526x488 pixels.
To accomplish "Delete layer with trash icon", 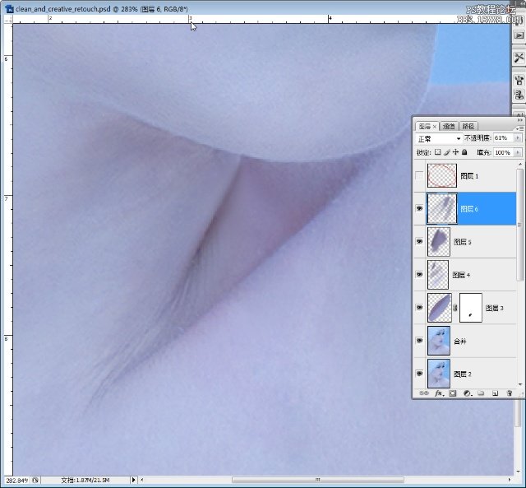I will point(510,393).
